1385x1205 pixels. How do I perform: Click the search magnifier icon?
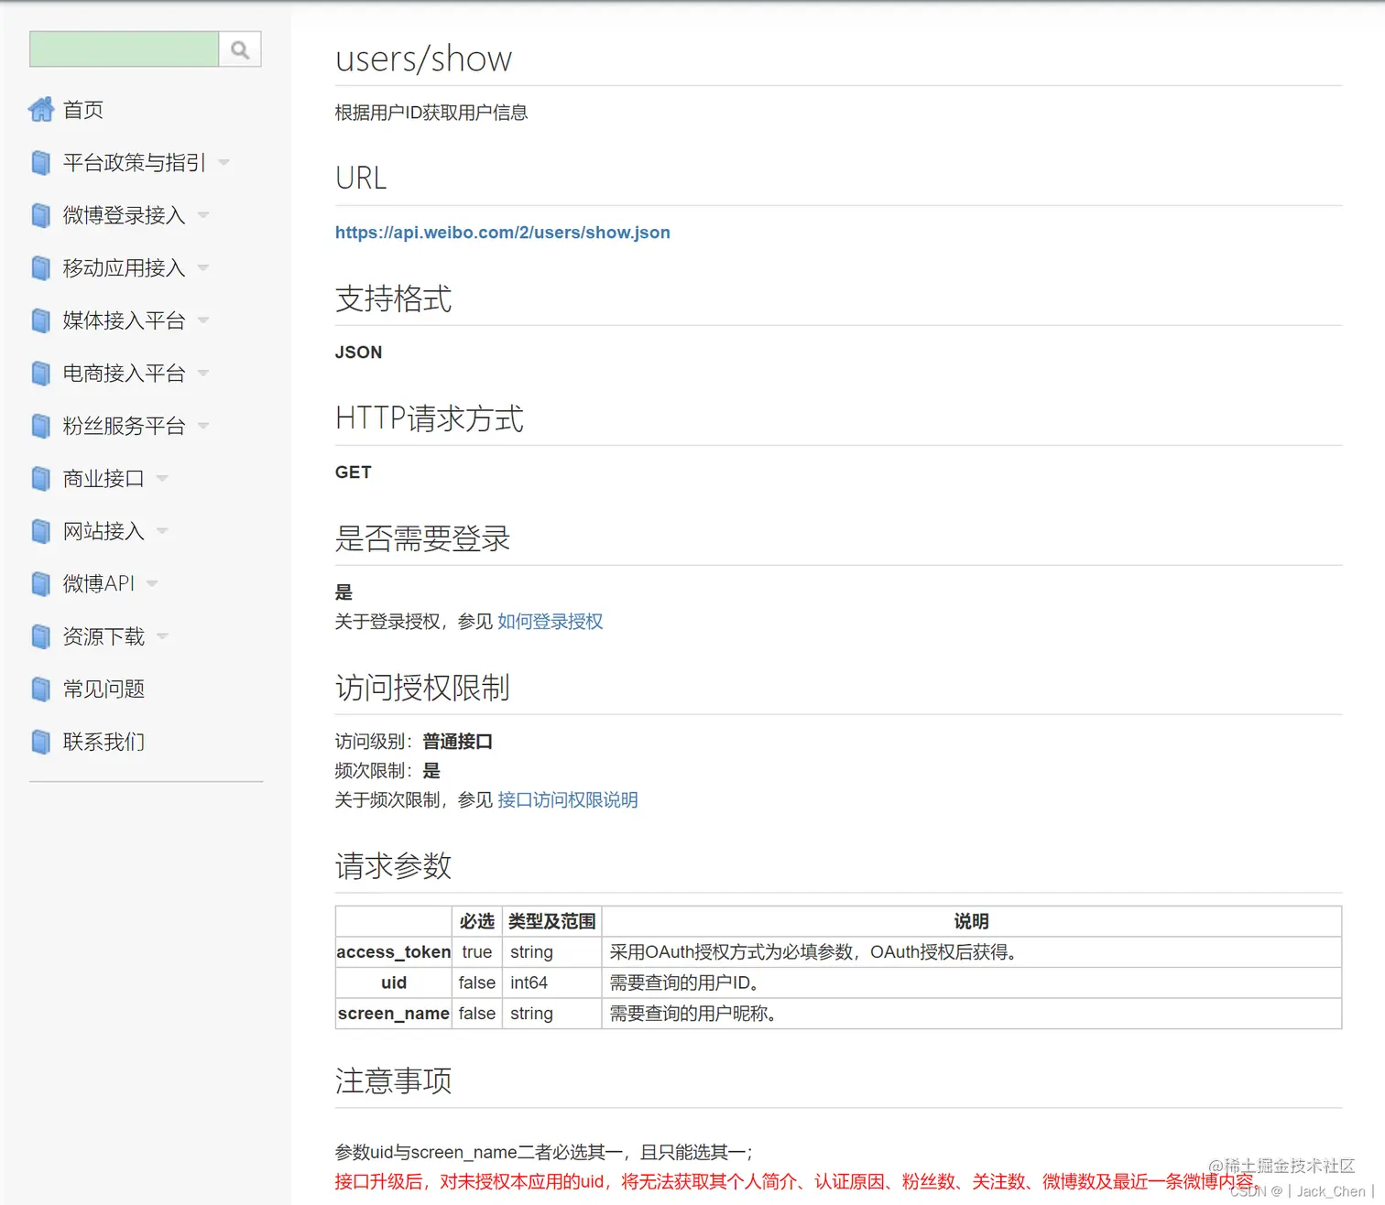pyautogui.click(x=239, y=49)
